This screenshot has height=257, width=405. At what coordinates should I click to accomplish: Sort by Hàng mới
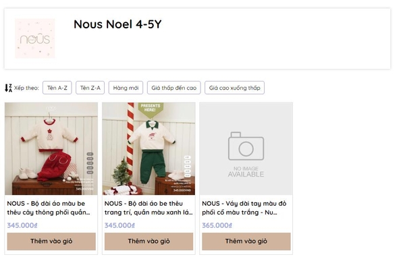(x=126, y=88)
